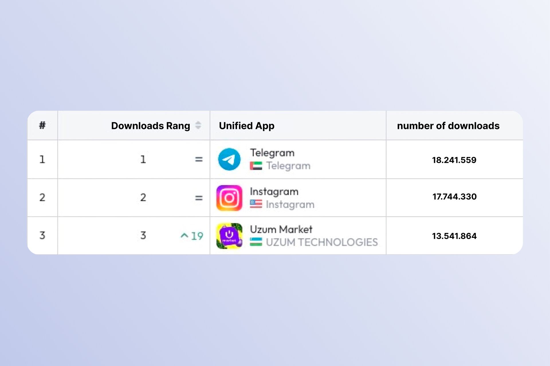Click the Uzbekistan flag beside UZUM TECHNOLOGIES
The height and width of the screenshot is (366, 550).
[256, 242]
